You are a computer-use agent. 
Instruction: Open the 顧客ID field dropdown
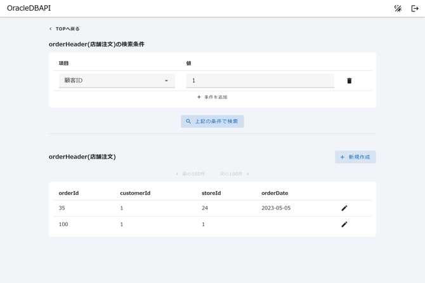click(x=117, y=81)
